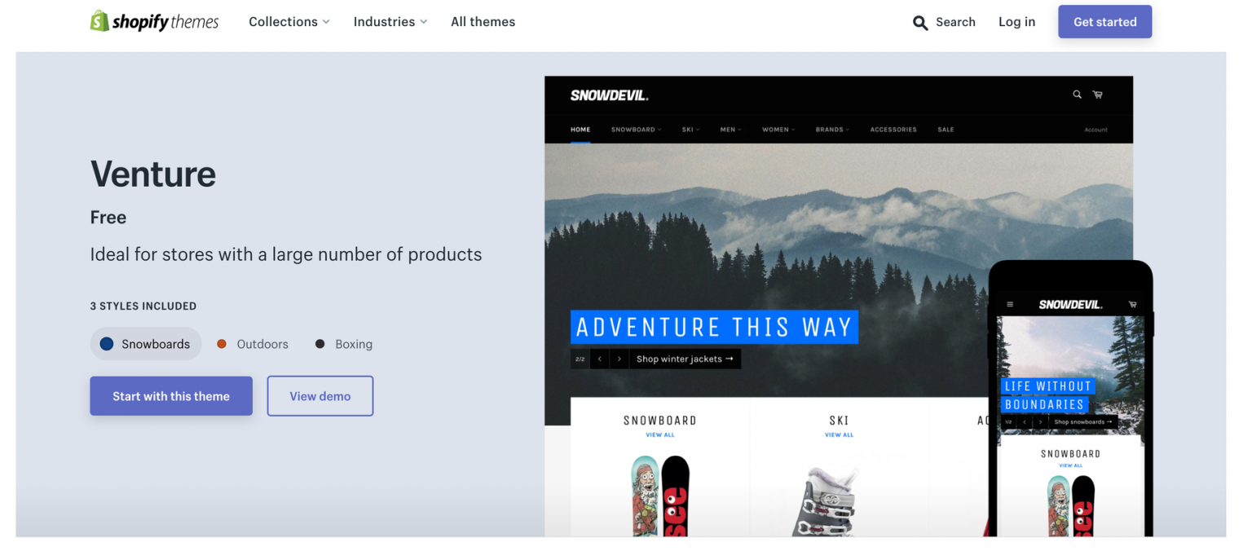The height and width of the screenshot is (551, 1252).
Task: Open the hamburger menu in mobile preview
Action: 1010,305
